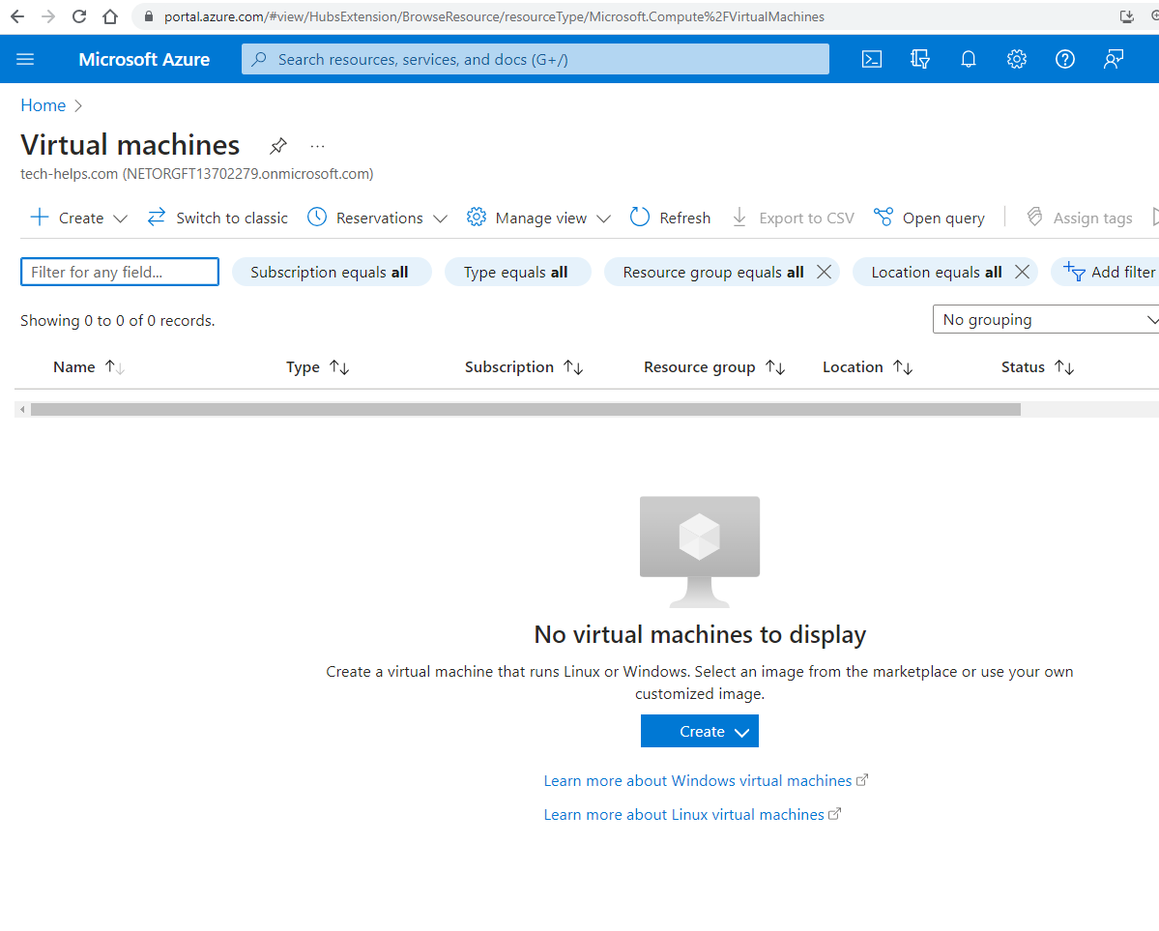The height and width of the screenshot is (931, 1159).
Task: Sort by the Type column
Action: (x=318, y=366)
